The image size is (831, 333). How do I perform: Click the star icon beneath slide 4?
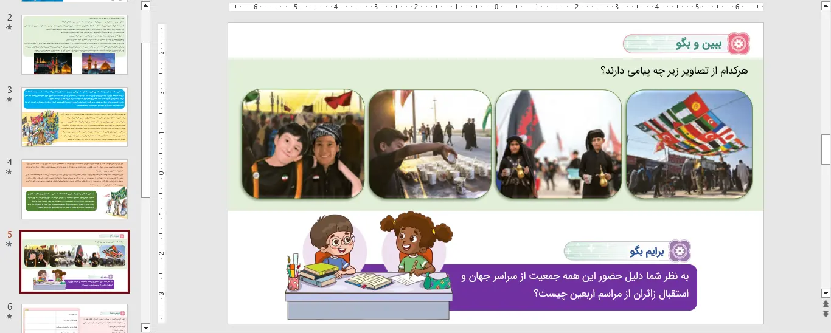[x=9, y=172]
